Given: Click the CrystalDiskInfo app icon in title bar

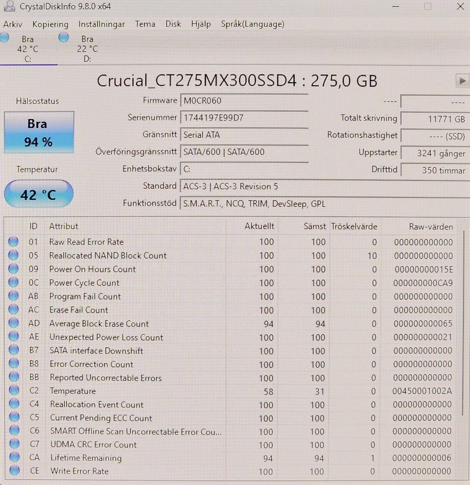Looking at the screenshot, I should tap(9, 6).
